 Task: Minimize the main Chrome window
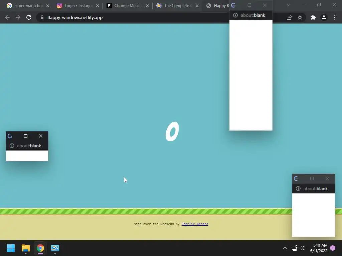(x=304, y=5)
